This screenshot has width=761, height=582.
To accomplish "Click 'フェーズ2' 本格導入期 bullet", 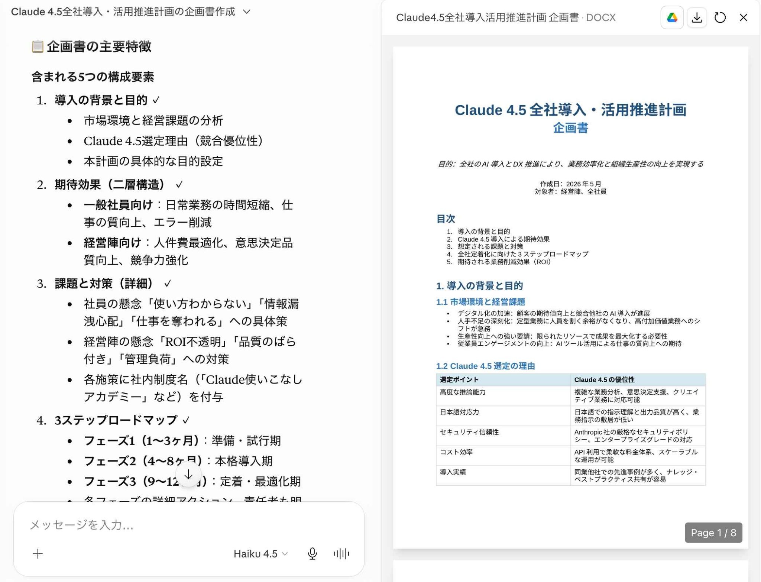I will click(178, 461).
